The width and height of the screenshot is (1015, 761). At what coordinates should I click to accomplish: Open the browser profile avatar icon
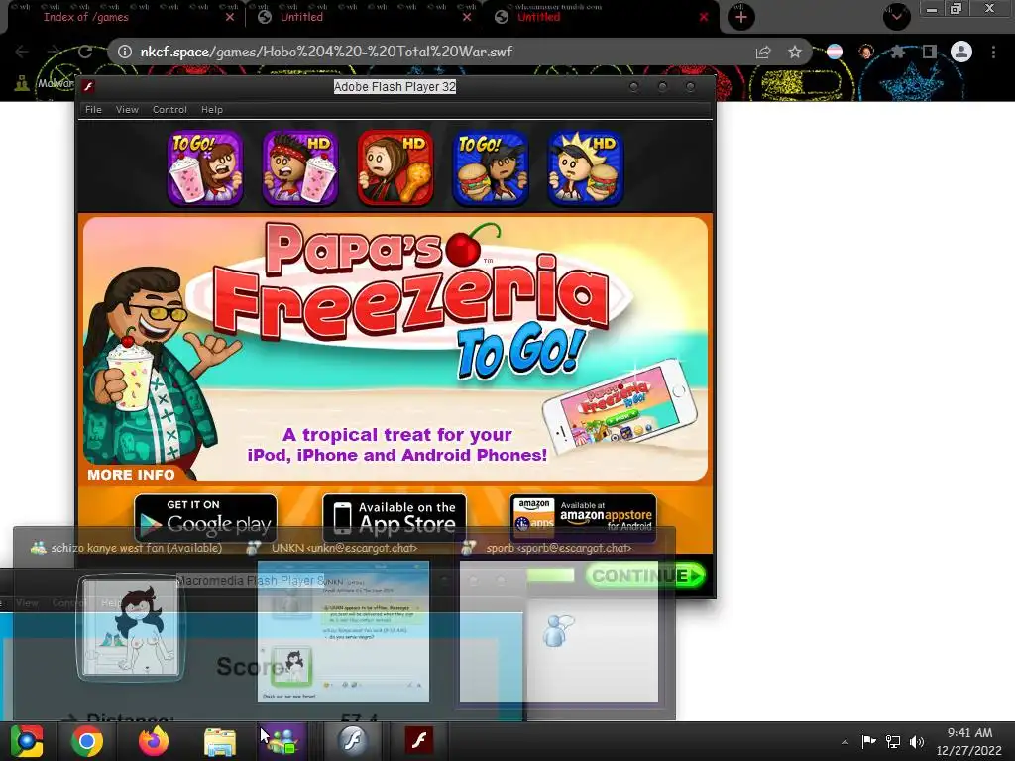click(961, 52)
